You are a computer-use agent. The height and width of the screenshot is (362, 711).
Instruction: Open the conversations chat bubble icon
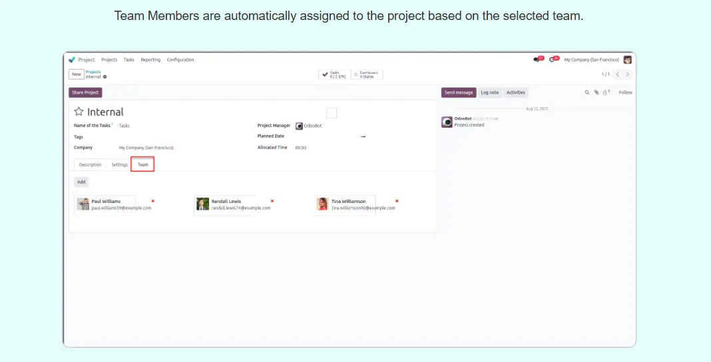538,59
